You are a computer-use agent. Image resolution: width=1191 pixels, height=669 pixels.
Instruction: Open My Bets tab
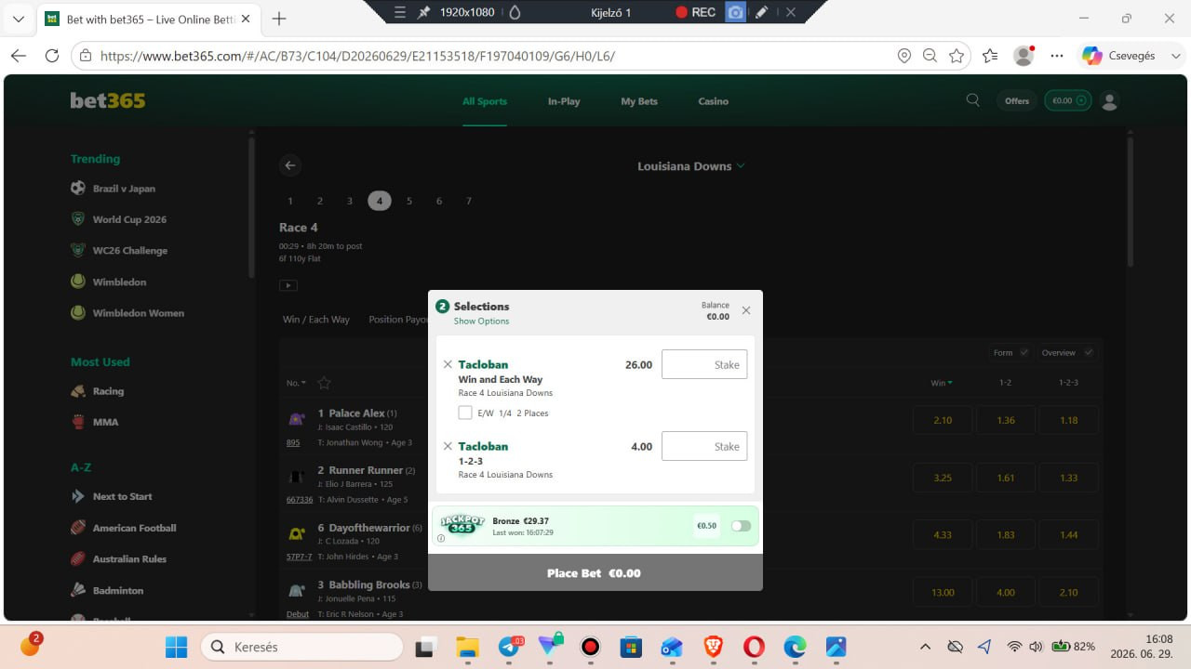click(639, 101)
